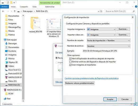Switch to the Compartir ribbon tab
The height and width of the screenshot is (106, 138).
[x=24, y=7]
